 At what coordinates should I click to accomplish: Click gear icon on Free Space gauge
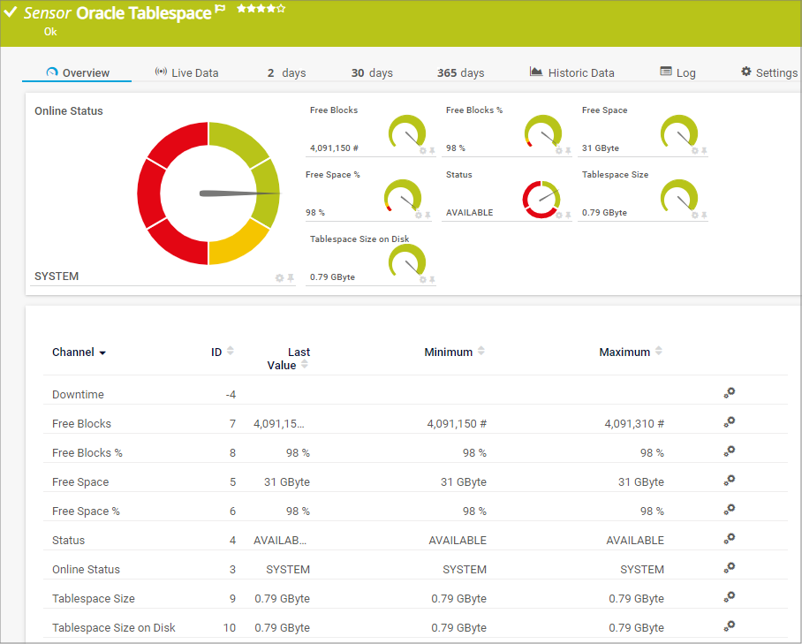(x=694, y=151)
